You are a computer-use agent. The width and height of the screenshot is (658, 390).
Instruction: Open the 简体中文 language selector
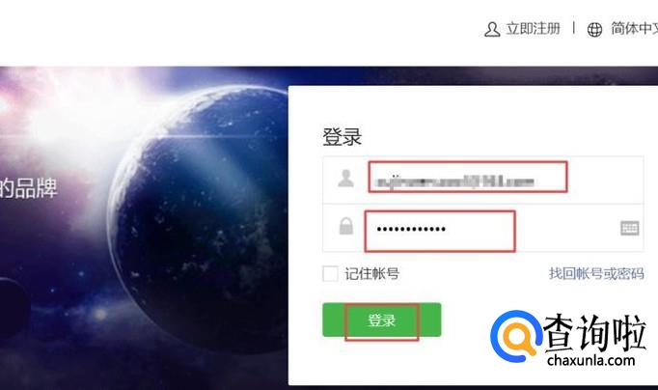pos(634,29)
